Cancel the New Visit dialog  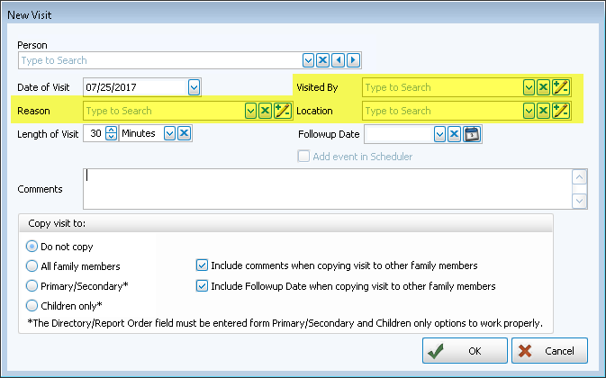(549, 350)
